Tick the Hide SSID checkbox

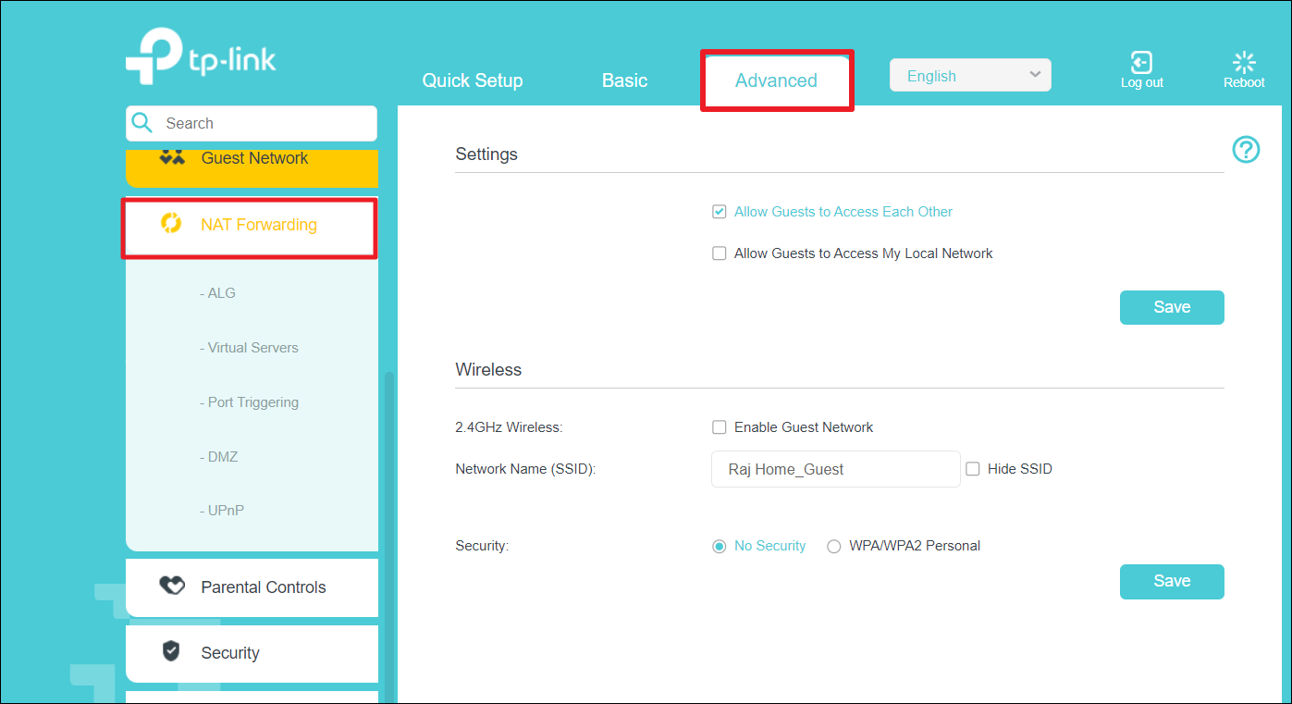click(972, 469)
